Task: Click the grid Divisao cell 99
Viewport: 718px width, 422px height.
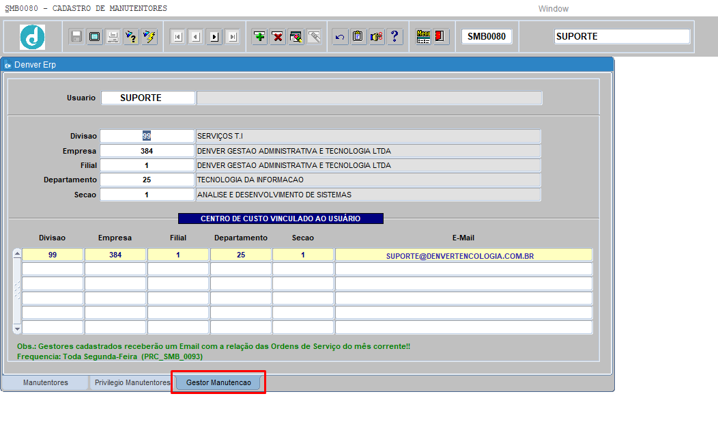Action: 53,255
